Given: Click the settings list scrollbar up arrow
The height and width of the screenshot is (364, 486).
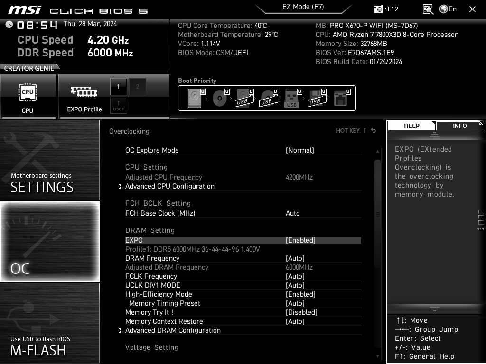Looking at the screenshot, I should tap(377, 151).
